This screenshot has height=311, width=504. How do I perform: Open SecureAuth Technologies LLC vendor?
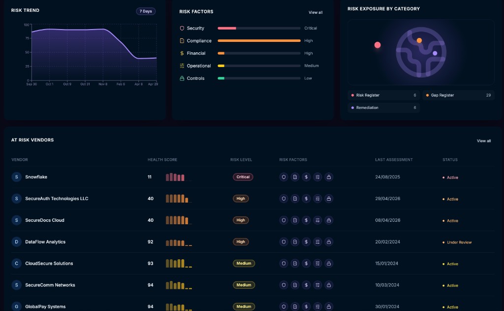(x=57, y=199)
